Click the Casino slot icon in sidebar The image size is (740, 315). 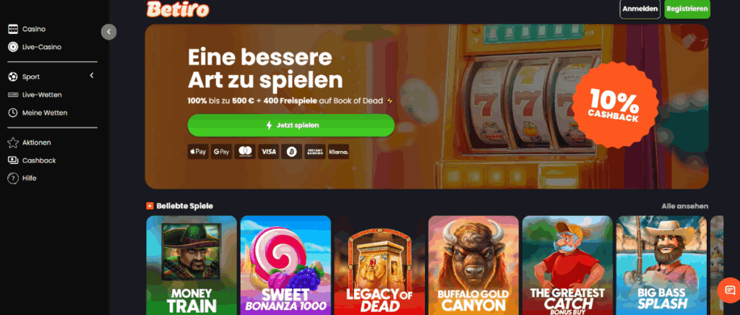pos(13,29)
